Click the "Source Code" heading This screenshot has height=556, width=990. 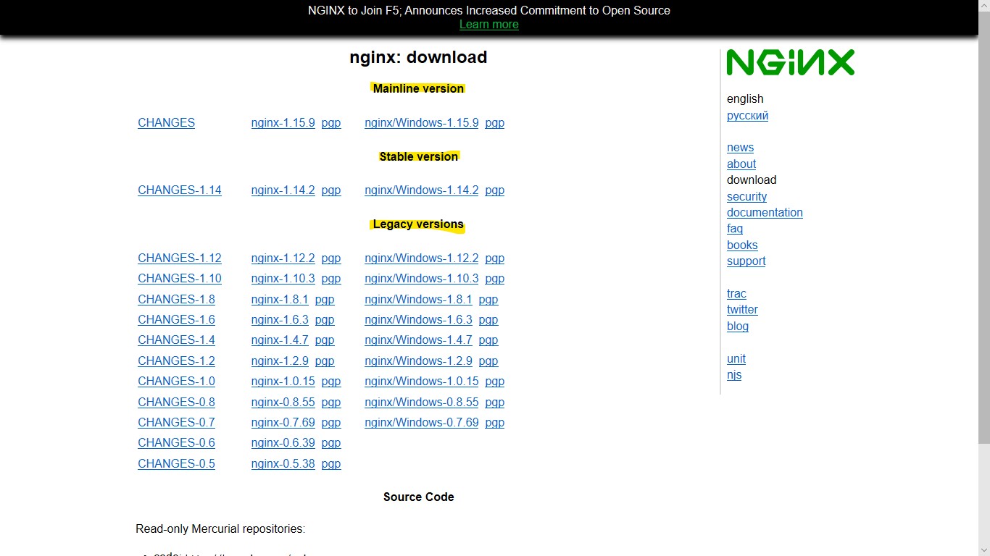click(419, 497)
